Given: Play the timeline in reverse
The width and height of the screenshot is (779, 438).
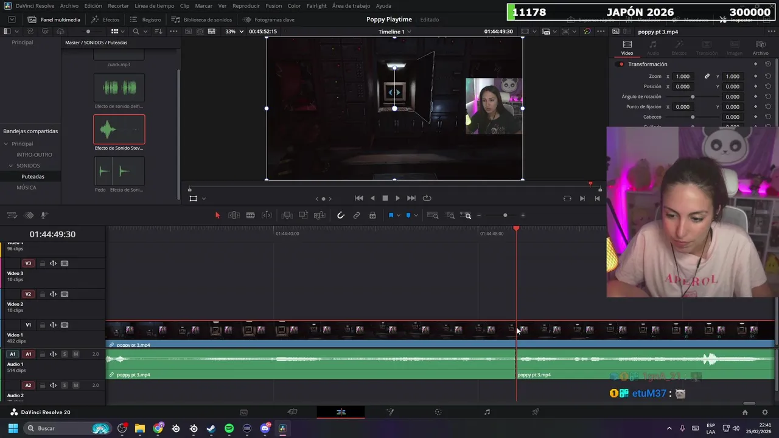Looking at the screenshot, I should click(372, 198).
